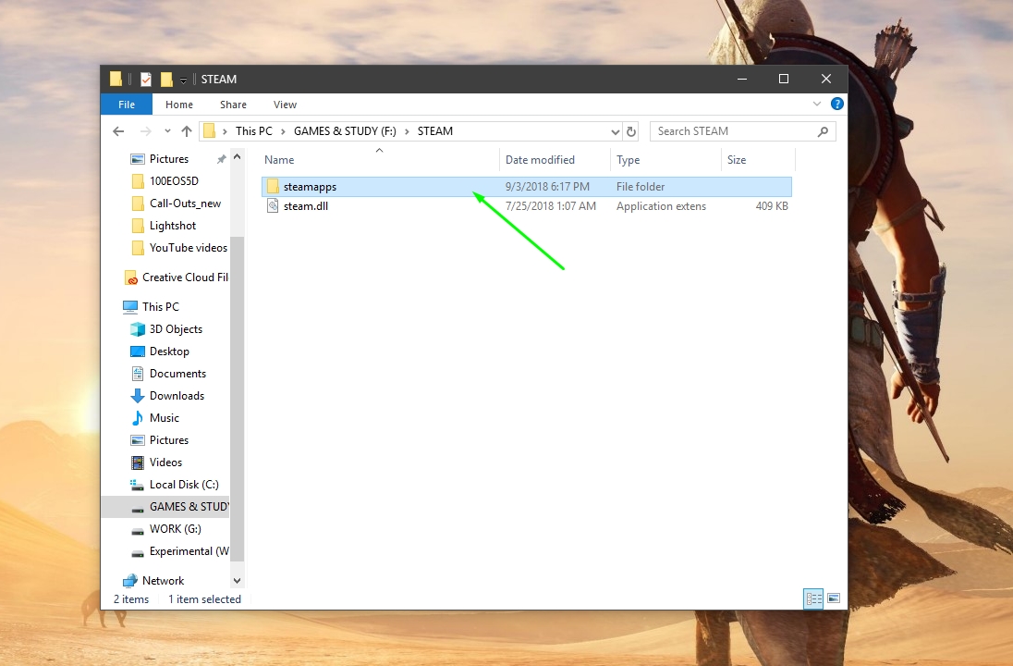Expand the address bar history dropdown
The width and height of the screenshot is (1013, 666).
pos(615,132)
